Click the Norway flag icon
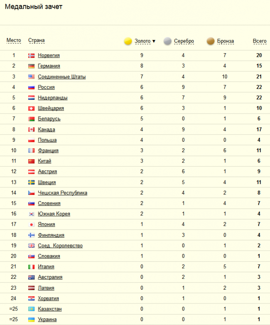This screenshot has height=325, width=270. 31,56
